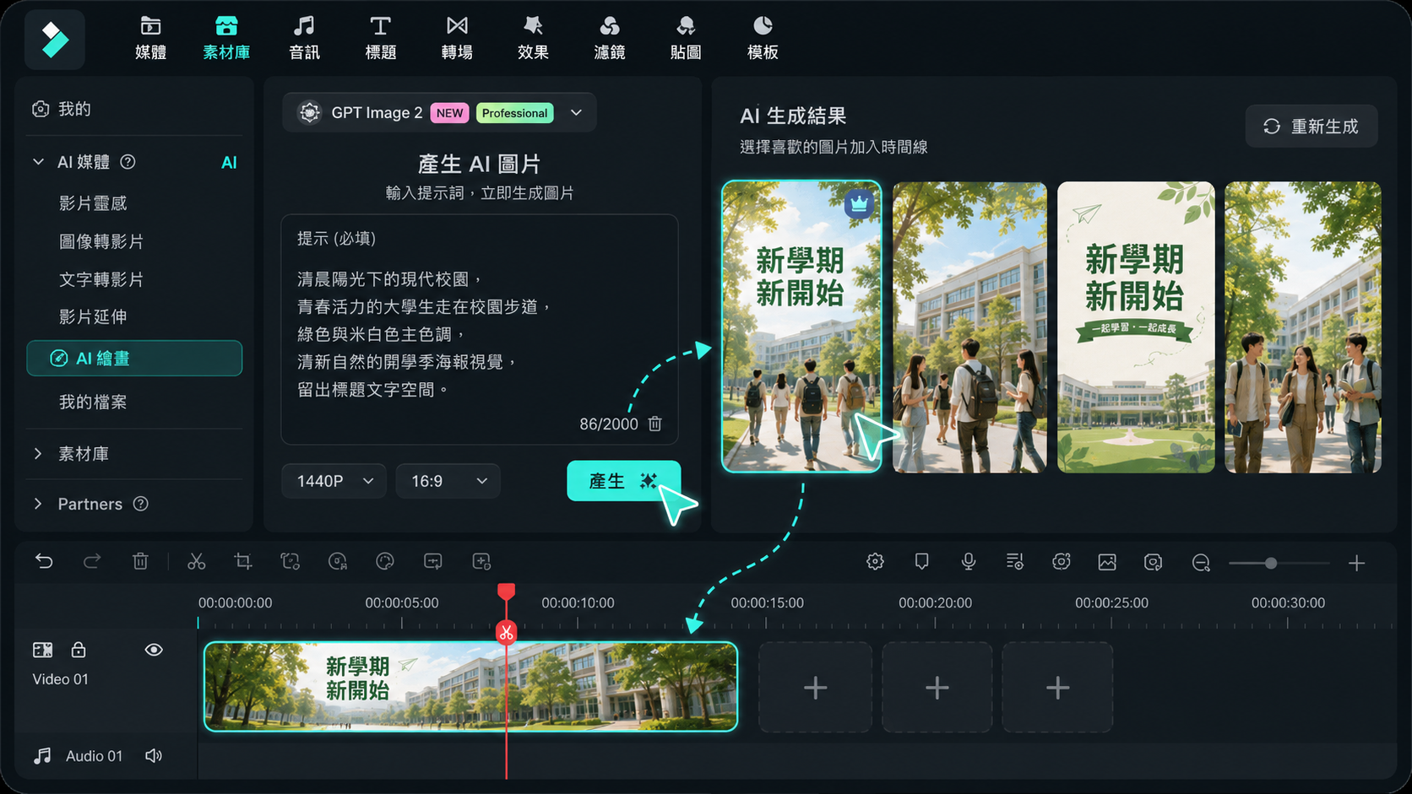
Task: Click the redo arrow in timeline toolbar
Action: coord(92,561)
